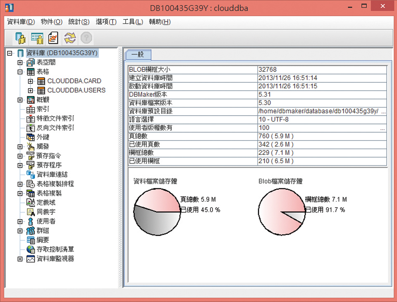Click the refresh toolbar icon

point(69,38)
